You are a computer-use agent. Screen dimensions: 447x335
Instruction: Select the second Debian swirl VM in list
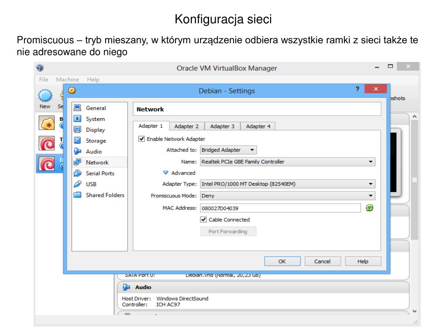47,143
